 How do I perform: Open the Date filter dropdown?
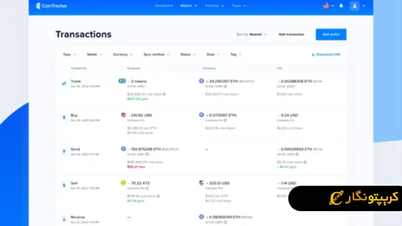tap(213, 54)
